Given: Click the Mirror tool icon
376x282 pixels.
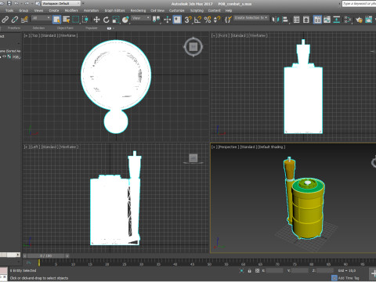Looking at the screenshot, I should (x=275, y=20).
